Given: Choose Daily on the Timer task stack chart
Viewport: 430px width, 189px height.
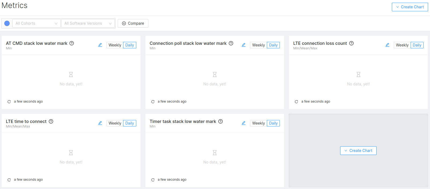Looking at the screenshot, I should 273,123.
